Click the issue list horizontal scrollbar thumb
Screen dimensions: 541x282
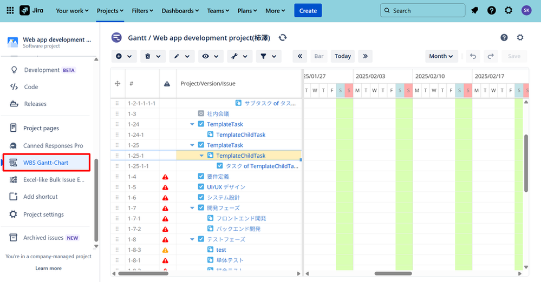point(143,274)
